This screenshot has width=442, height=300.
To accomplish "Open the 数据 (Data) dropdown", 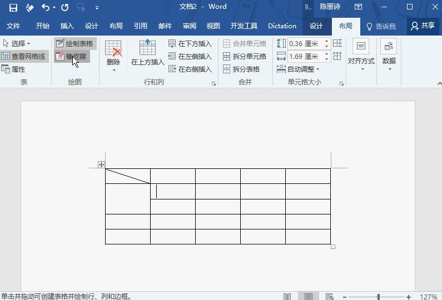I will pyautogui.click(x=389, y=54).
